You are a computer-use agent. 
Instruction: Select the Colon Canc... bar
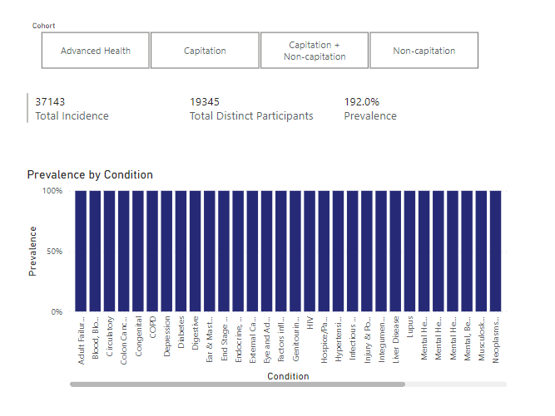[x=123, y=251]
